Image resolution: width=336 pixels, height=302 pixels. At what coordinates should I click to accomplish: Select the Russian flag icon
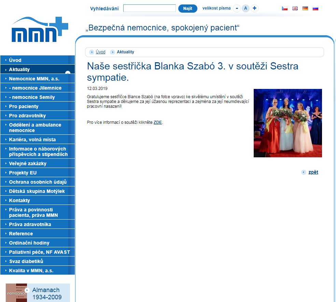[316, 9]
